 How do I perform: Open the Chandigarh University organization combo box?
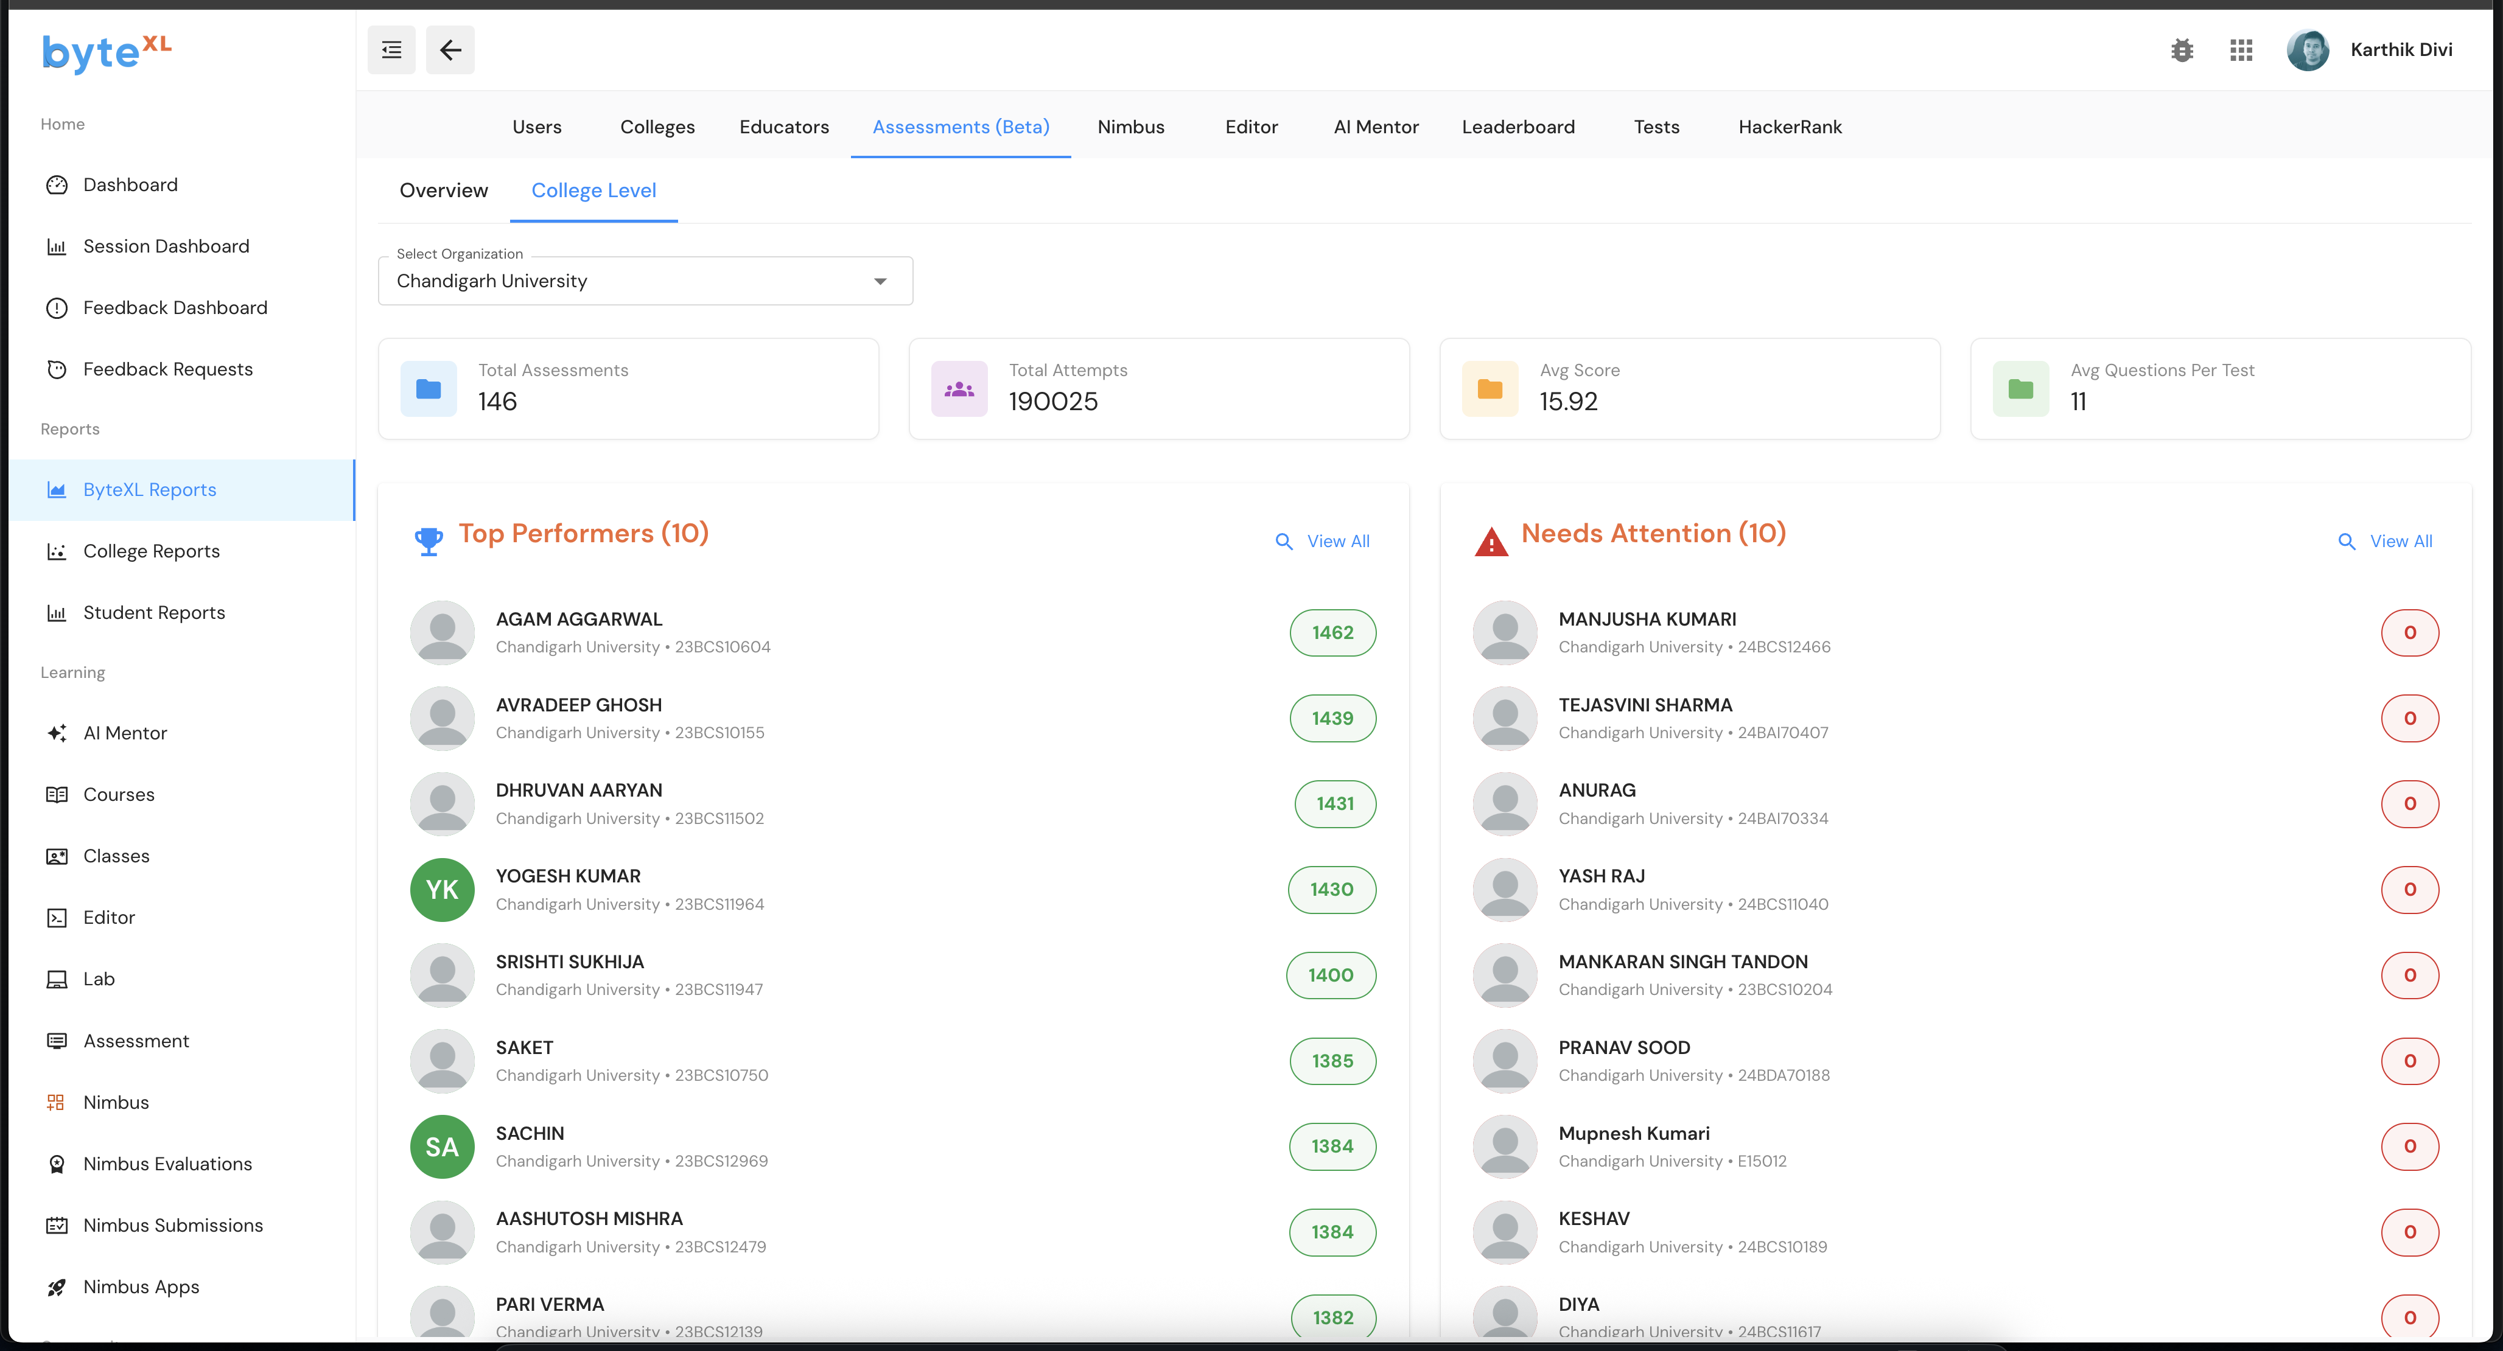[632, 282]
